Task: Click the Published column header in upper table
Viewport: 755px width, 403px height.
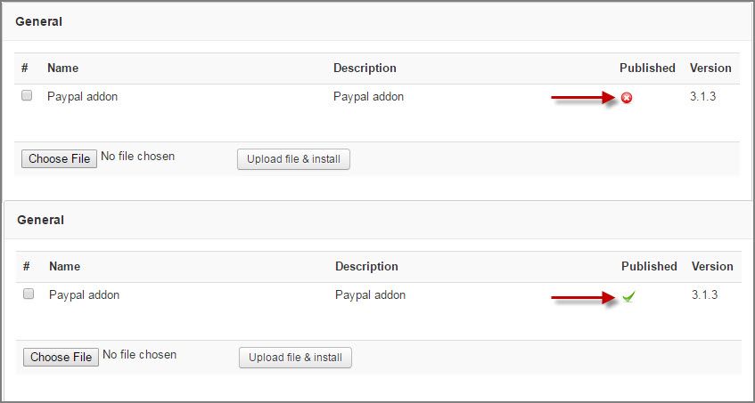Action: pos(647,69)
